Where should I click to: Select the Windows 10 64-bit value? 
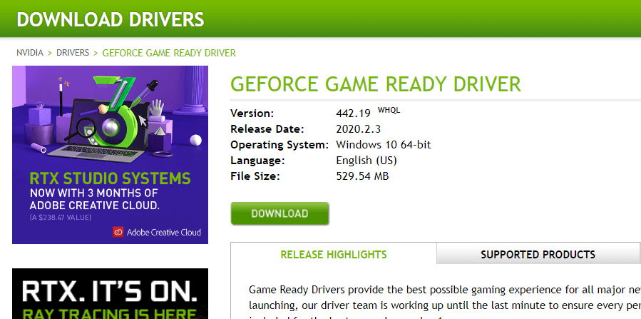click(384, 145)
